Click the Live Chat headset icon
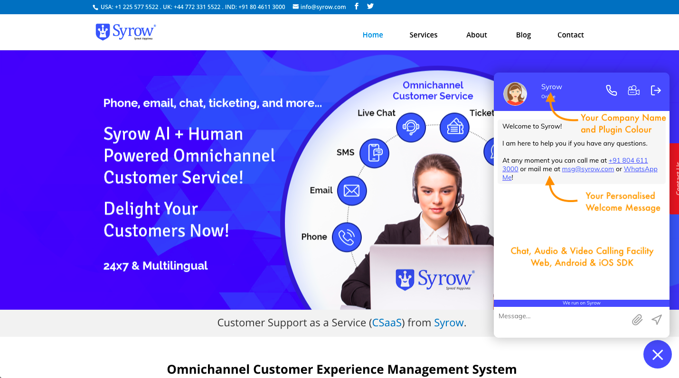The width and height of the screenshot is (679, 378). click(411, 127)
